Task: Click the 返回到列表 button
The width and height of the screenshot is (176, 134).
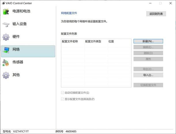Action: pos(156,14)
